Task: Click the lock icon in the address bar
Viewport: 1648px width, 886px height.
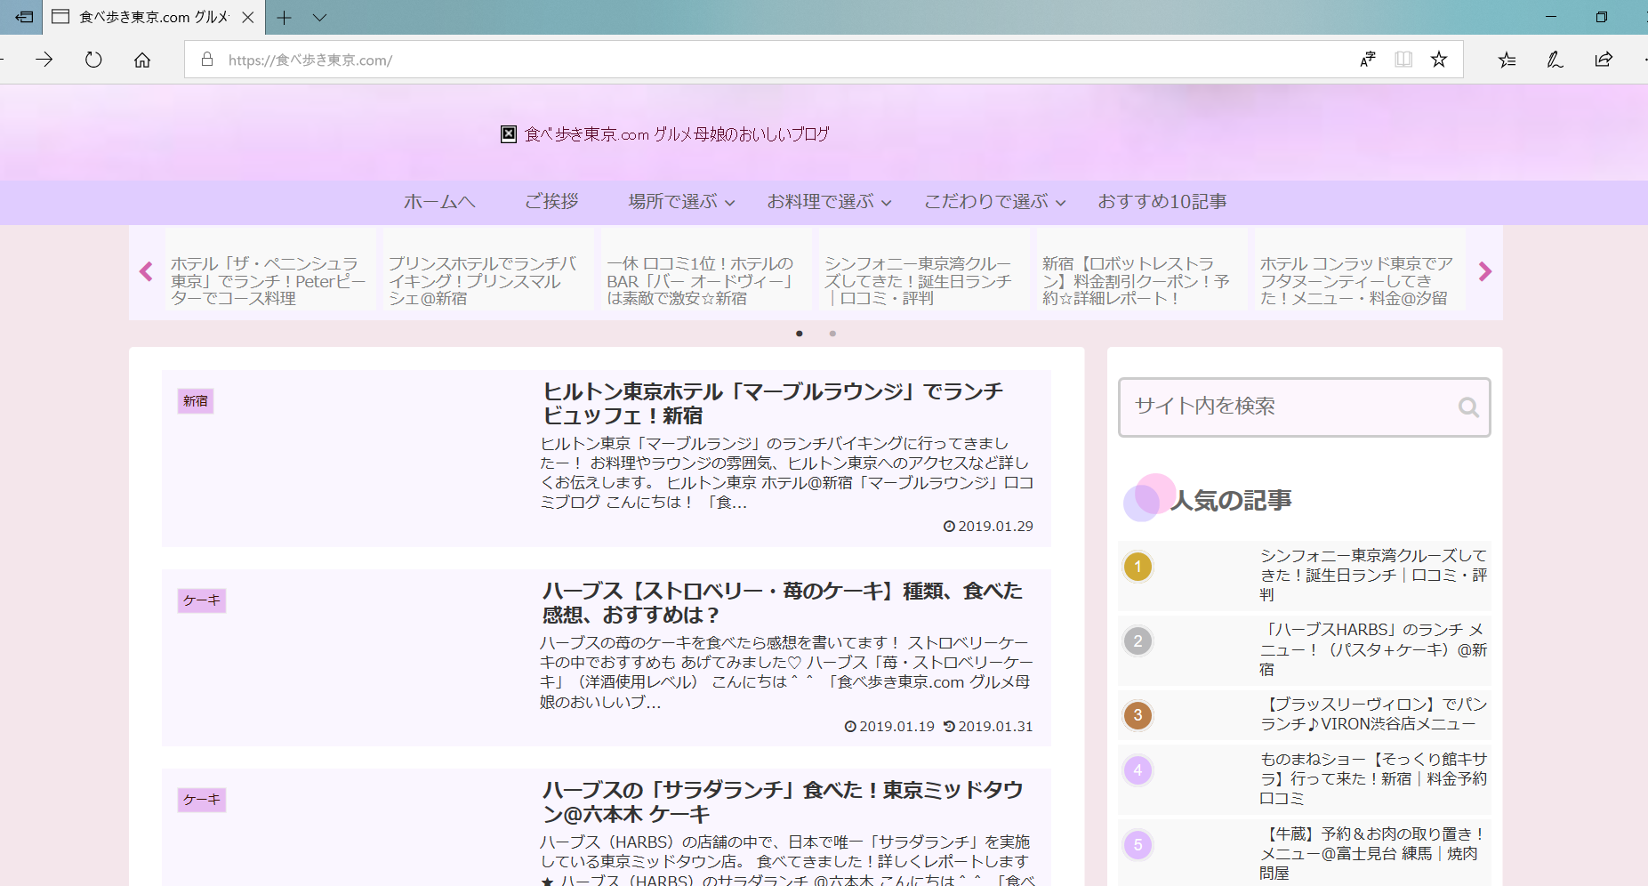Action: click(207, 60)
